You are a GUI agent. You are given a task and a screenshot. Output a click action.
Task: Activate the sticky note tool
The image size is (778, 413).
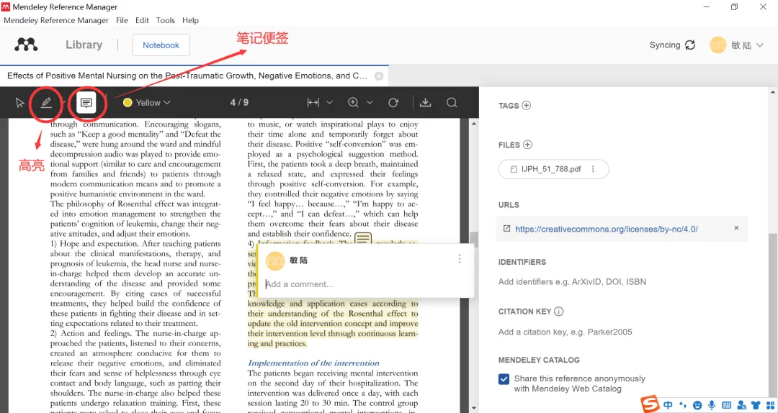[x=86, y=103]
